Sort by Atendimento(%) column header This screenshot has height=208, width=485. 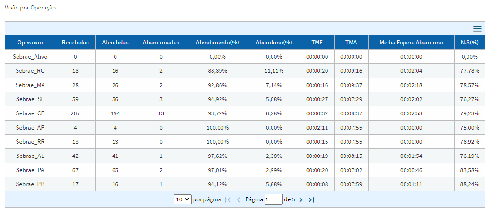tap(218, 43)
